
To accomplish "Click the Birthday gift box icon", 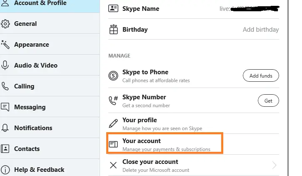I will [x=113, y=29].
